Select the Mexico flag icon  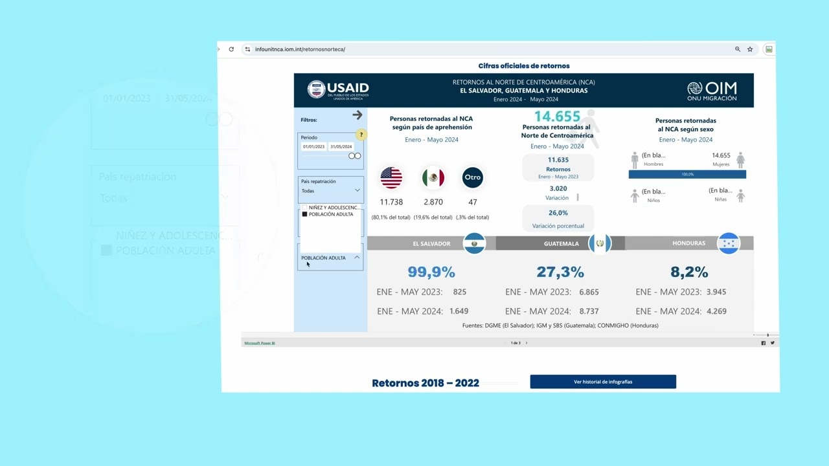point(433,177)
